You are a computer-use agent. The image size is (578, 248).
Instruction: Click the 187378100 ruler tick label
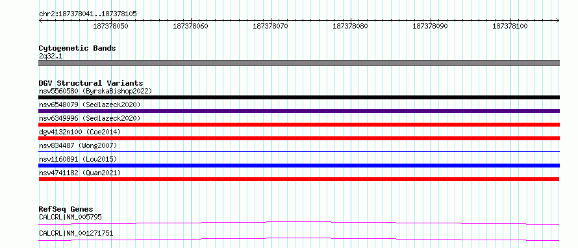coord(510,26)
